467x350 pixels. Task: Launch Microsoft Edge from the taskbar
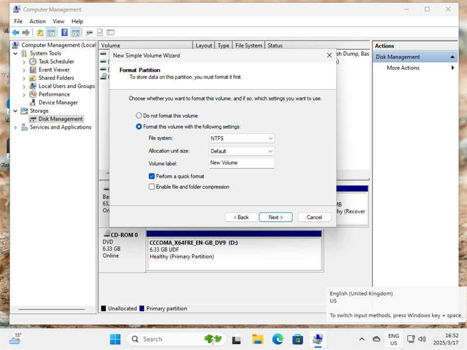278,339
